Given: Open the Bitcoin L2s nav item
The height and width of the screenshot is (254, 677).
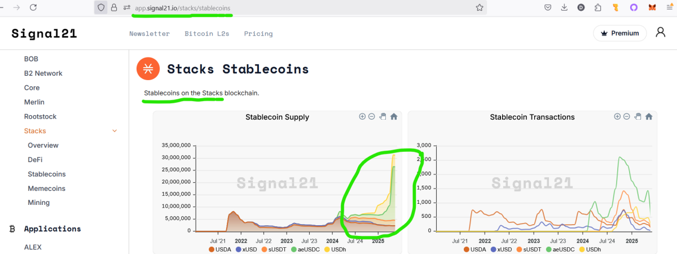Looking at the screenshot, I should [x=207, y=34].
